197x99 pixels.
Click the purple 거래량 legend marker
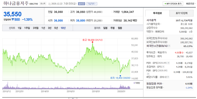click(x=134, y=83)
